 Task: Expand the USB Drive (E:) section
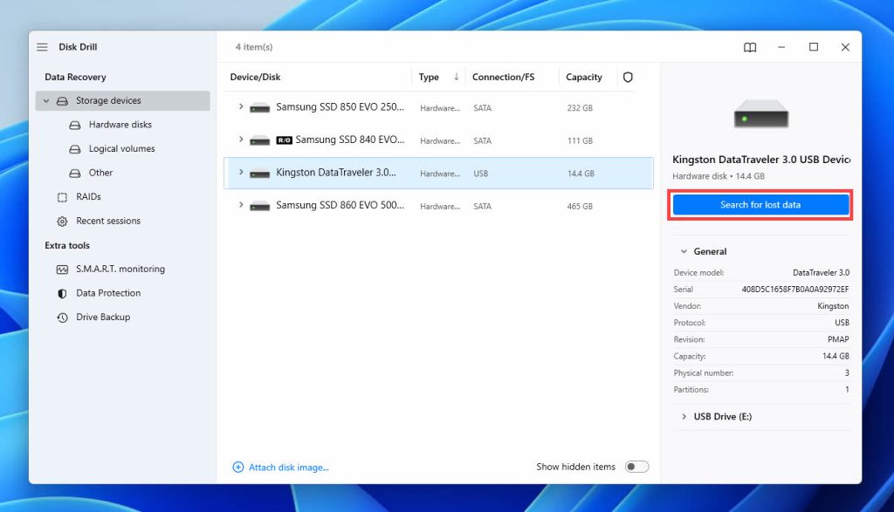click(x=684, y=416)
